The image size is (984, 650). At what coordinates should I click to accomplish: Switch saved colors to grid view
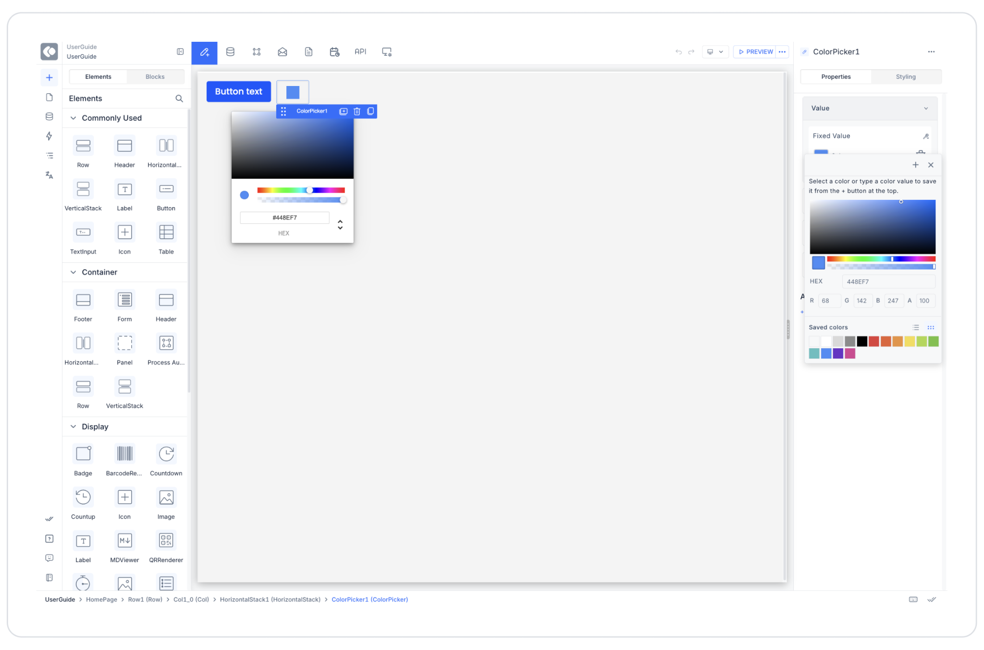click(931, 328)
